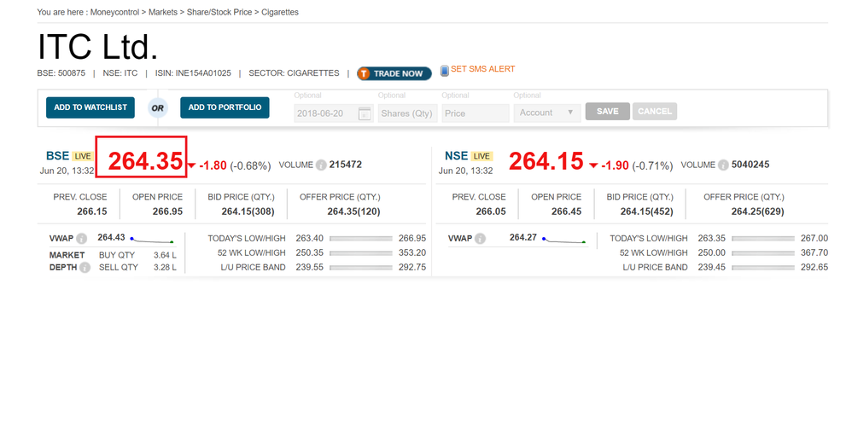Click the Trade Now button
The height and width of the screenshot is (429, 852).
click(x=394, y=73)
